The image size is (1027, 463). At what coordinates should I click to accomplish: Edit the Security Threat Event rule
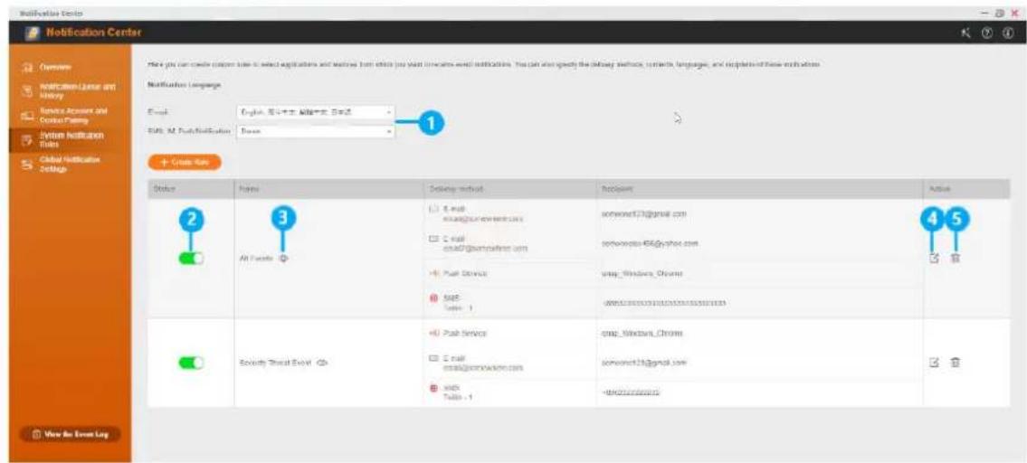(x=935, y=362)
